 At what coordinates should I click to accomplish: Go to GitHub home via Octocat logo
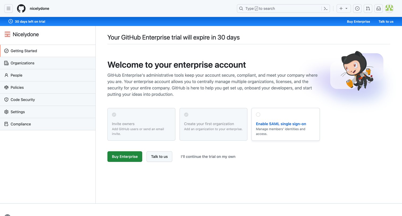coord(21,8)
